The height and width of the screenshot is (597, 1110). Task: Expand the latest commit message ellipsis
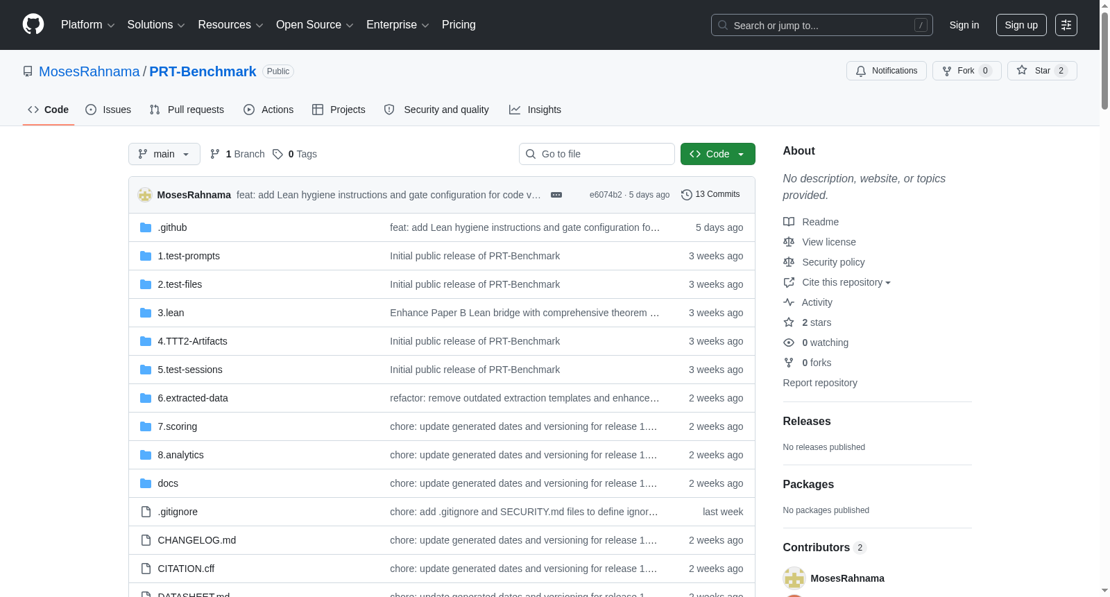pyautogui.click(x=556, y=195)
